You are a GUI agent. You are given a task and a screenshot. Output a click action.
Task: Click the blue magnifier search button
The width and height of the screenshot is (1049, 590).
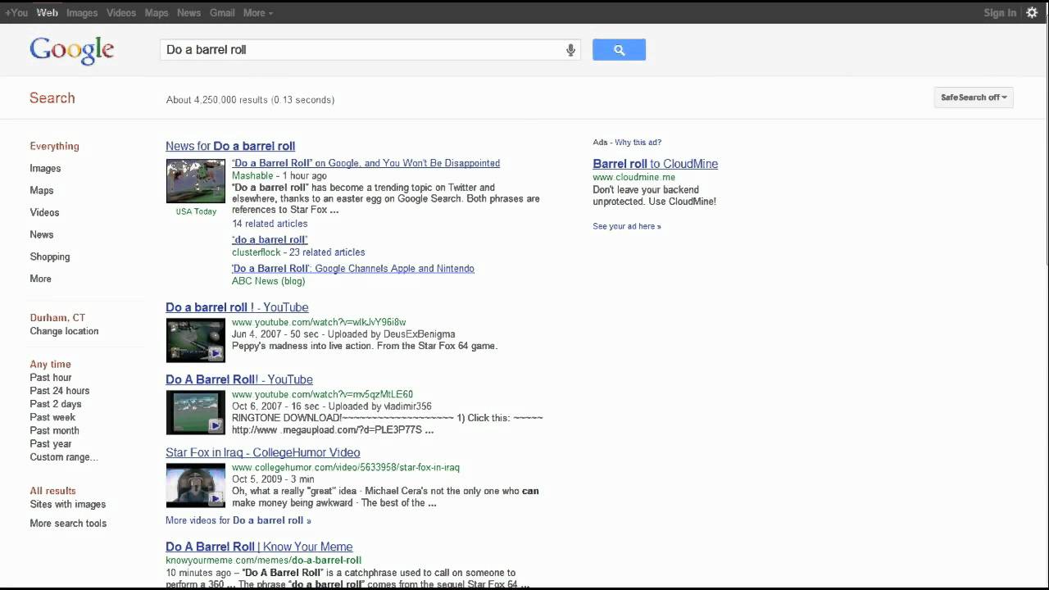[x=619, y=50]
